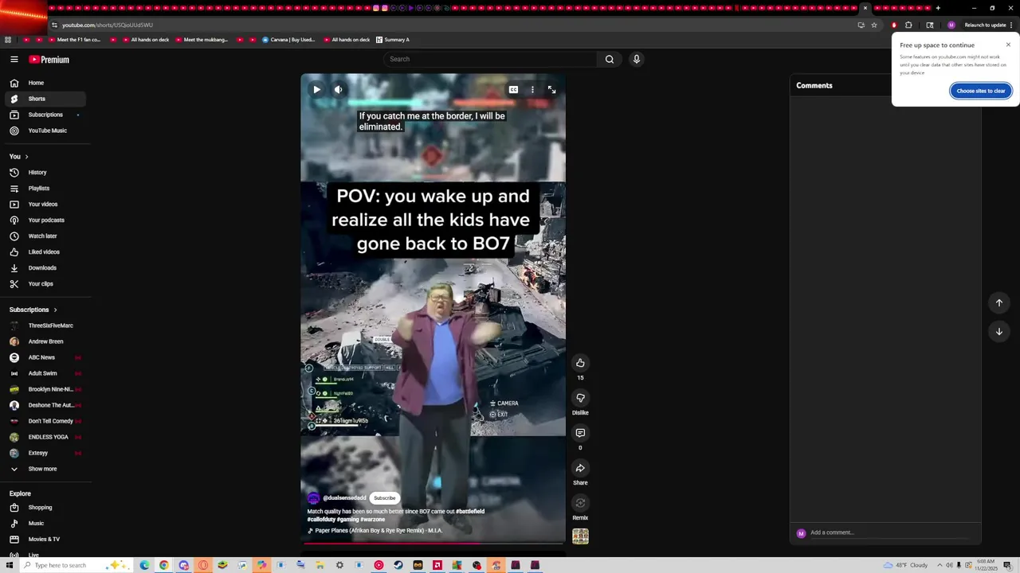Open Your clips
1020x573 pixels.
(x=45, y=284)
